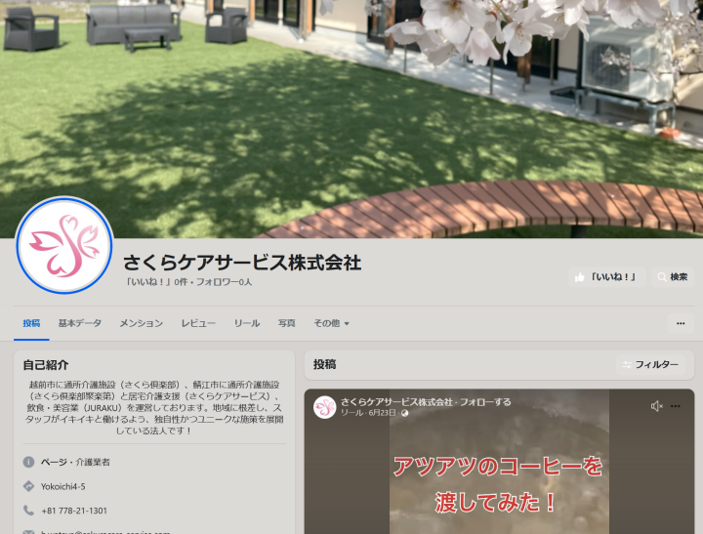Unmute the reel video sound icon
Image resolution: width=703 pixels, height=534 pixels.
point(656,406)
